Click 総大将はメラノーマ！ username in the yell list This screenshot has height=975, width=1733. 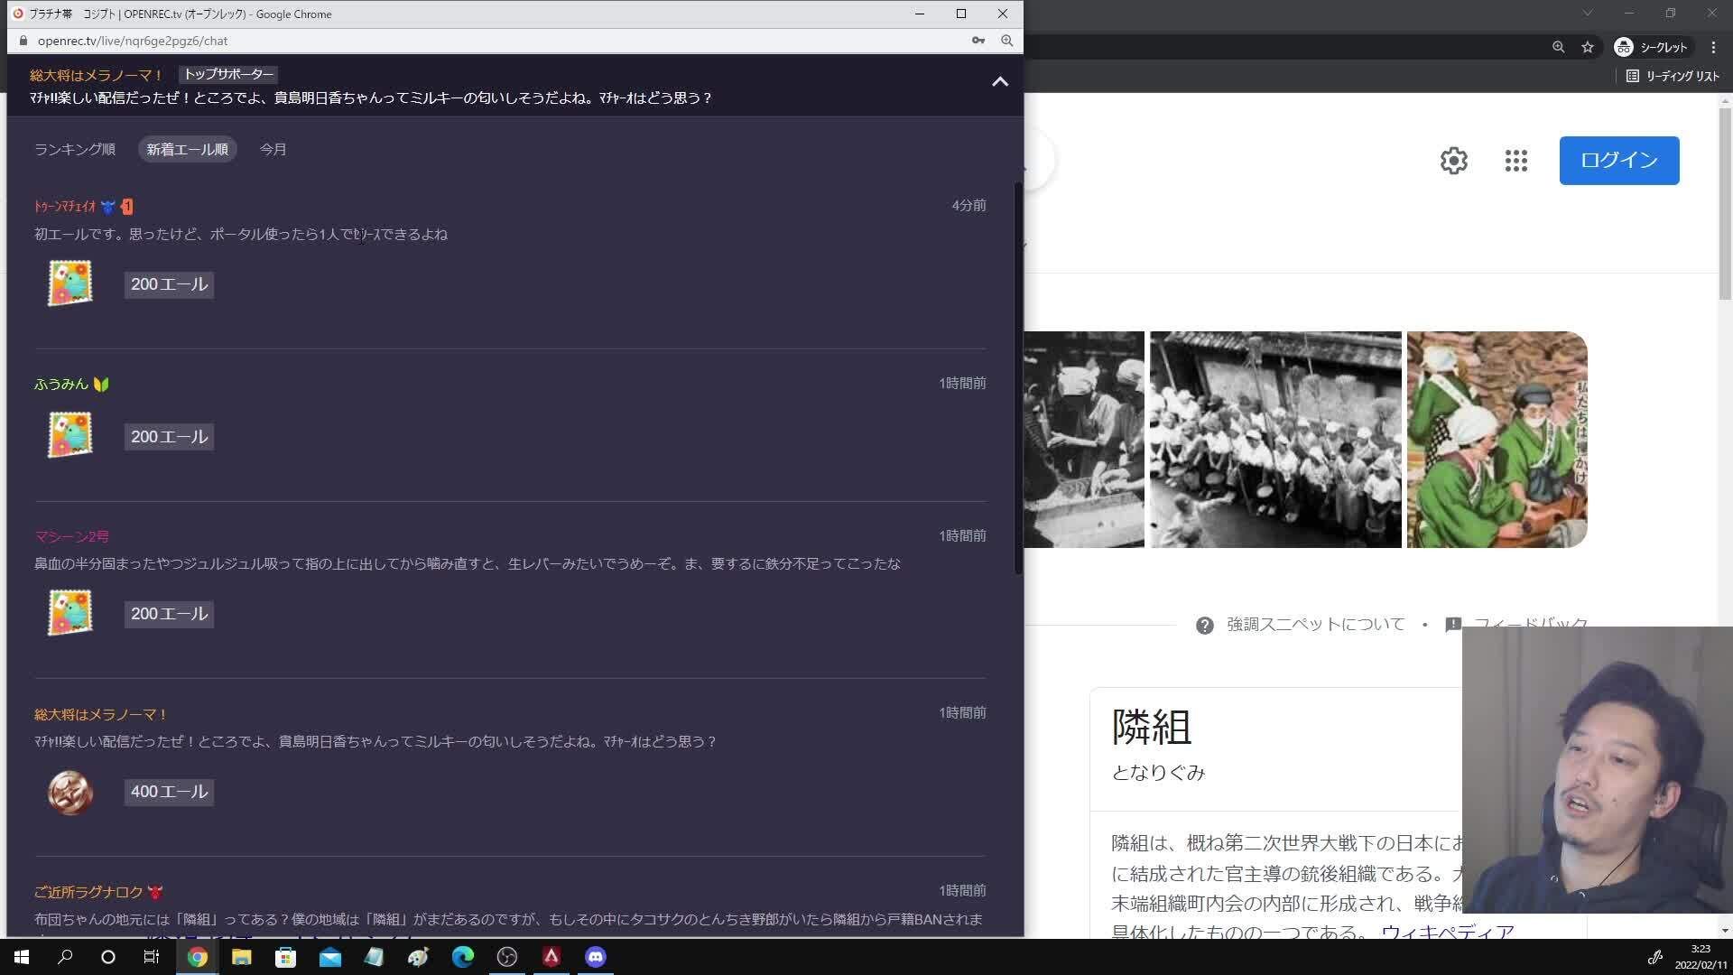(101, 714)
